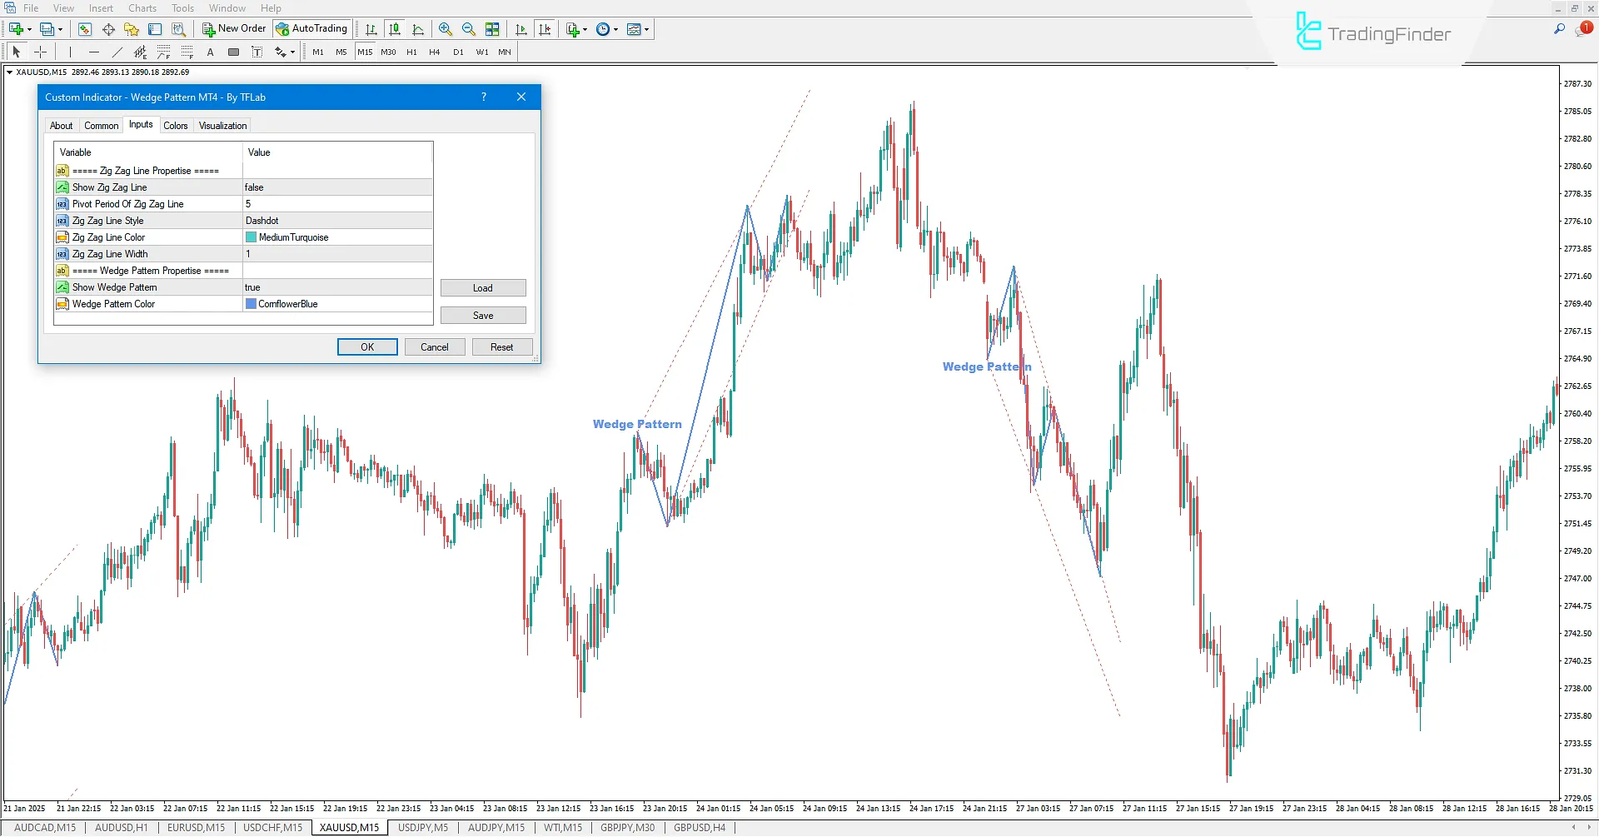1599x837 pixels.
Task: Select the Trendline drawing tool
Action: 117,52
